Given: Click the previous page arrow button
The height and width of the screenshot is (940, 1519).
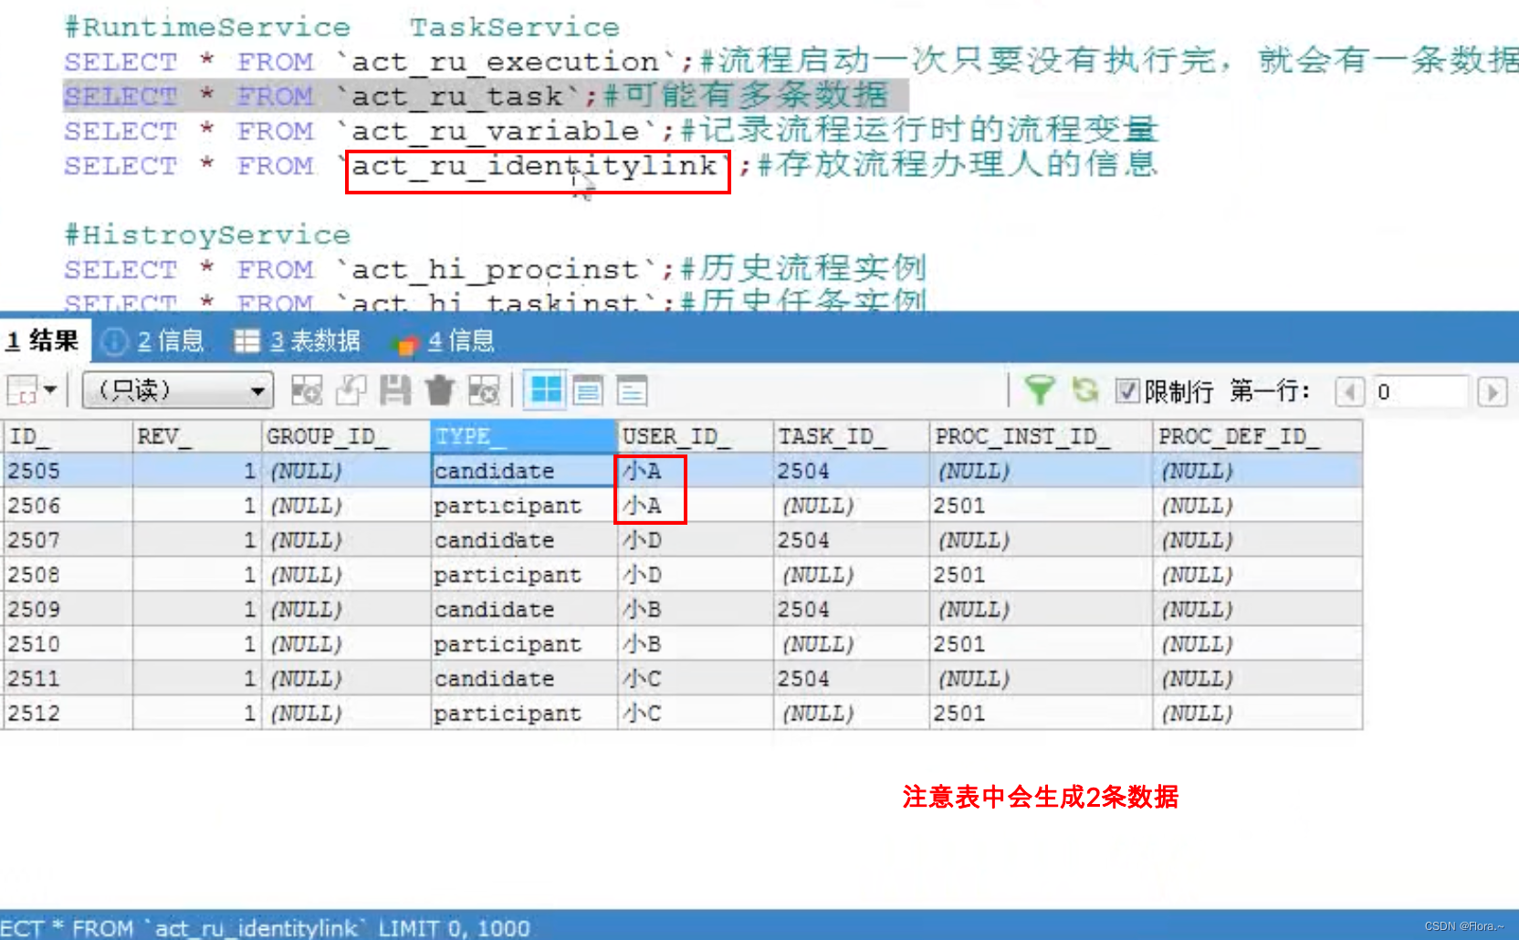Looking at the screenshot, I should pos(1349,392).
